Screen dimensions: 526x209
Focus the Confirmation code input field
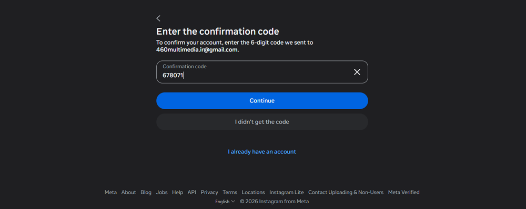262,72
